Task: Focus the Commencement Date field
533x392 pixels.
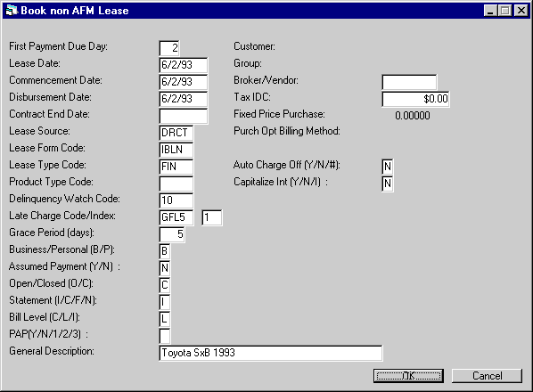Action: coord(184,82)
